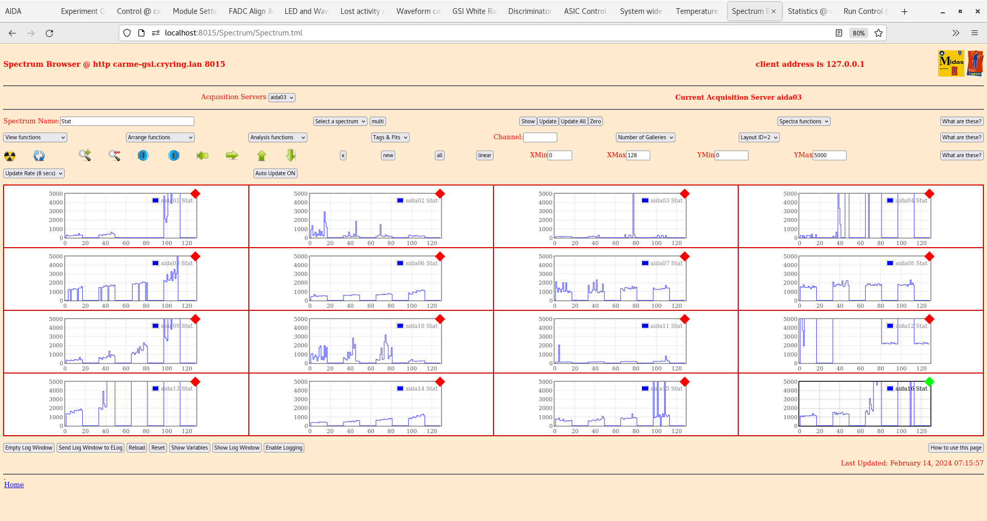Click the Midas logo image

tap(951, 63)
